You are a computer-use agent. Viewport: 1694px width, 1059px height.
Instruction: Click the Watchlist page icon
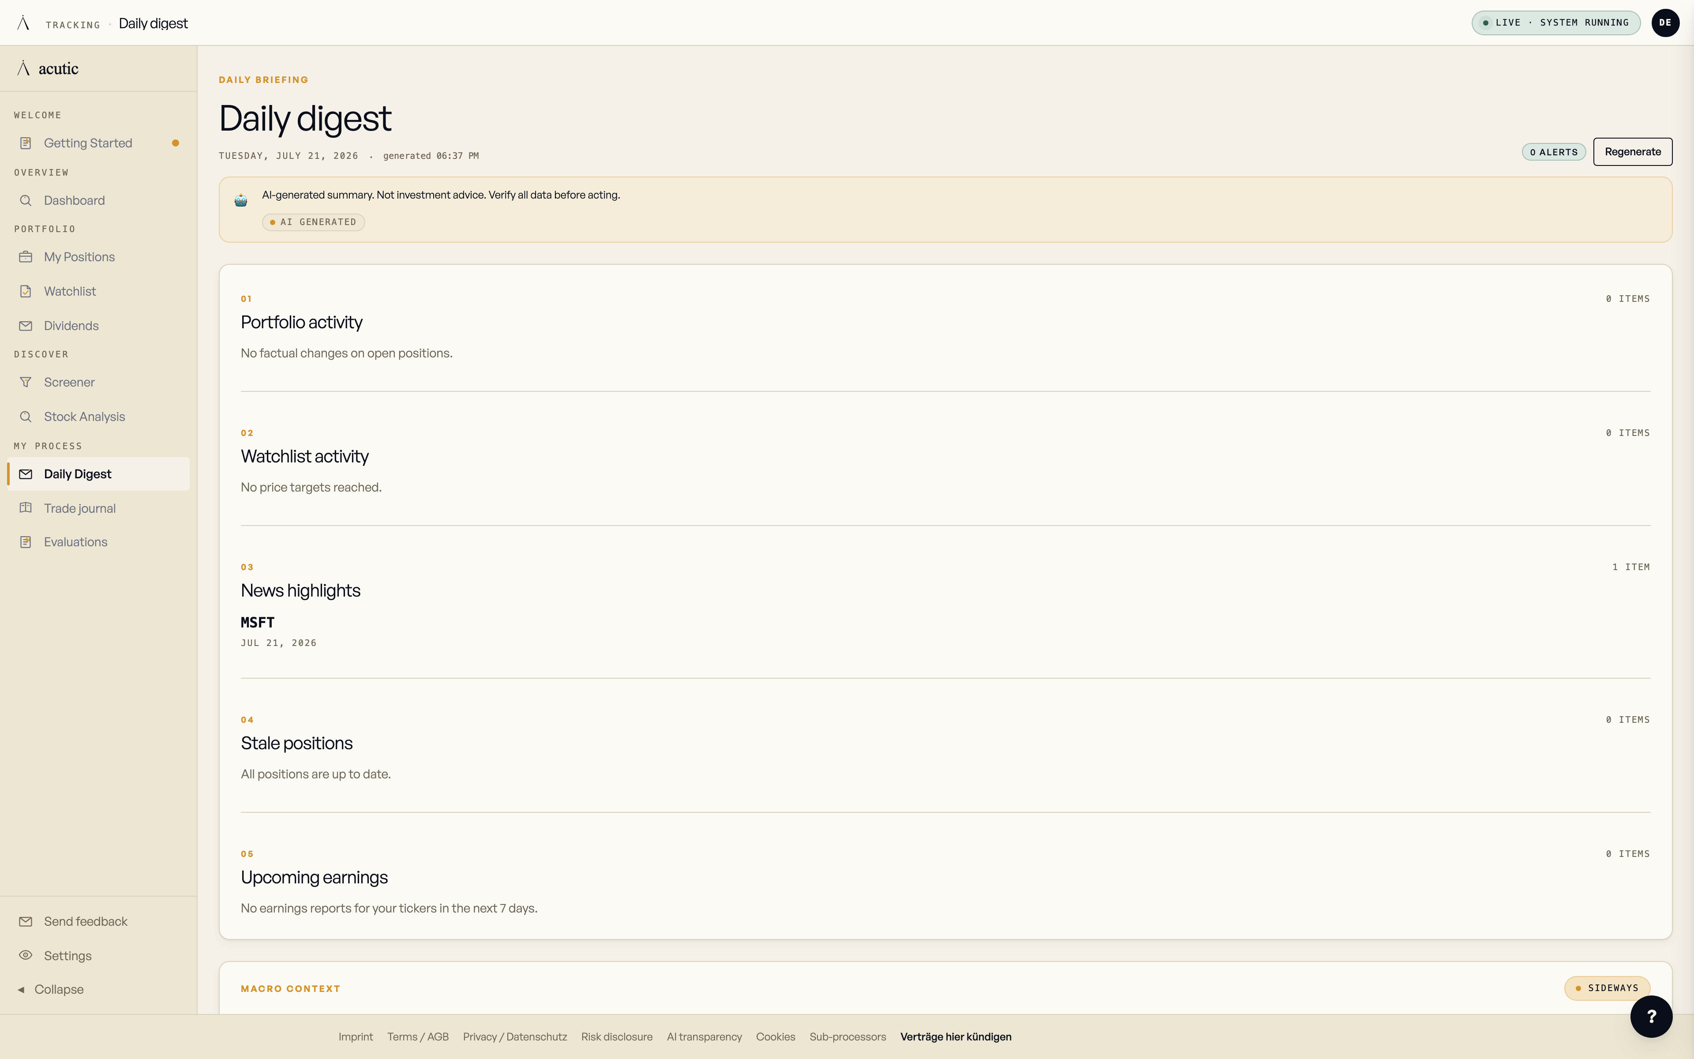26,291
